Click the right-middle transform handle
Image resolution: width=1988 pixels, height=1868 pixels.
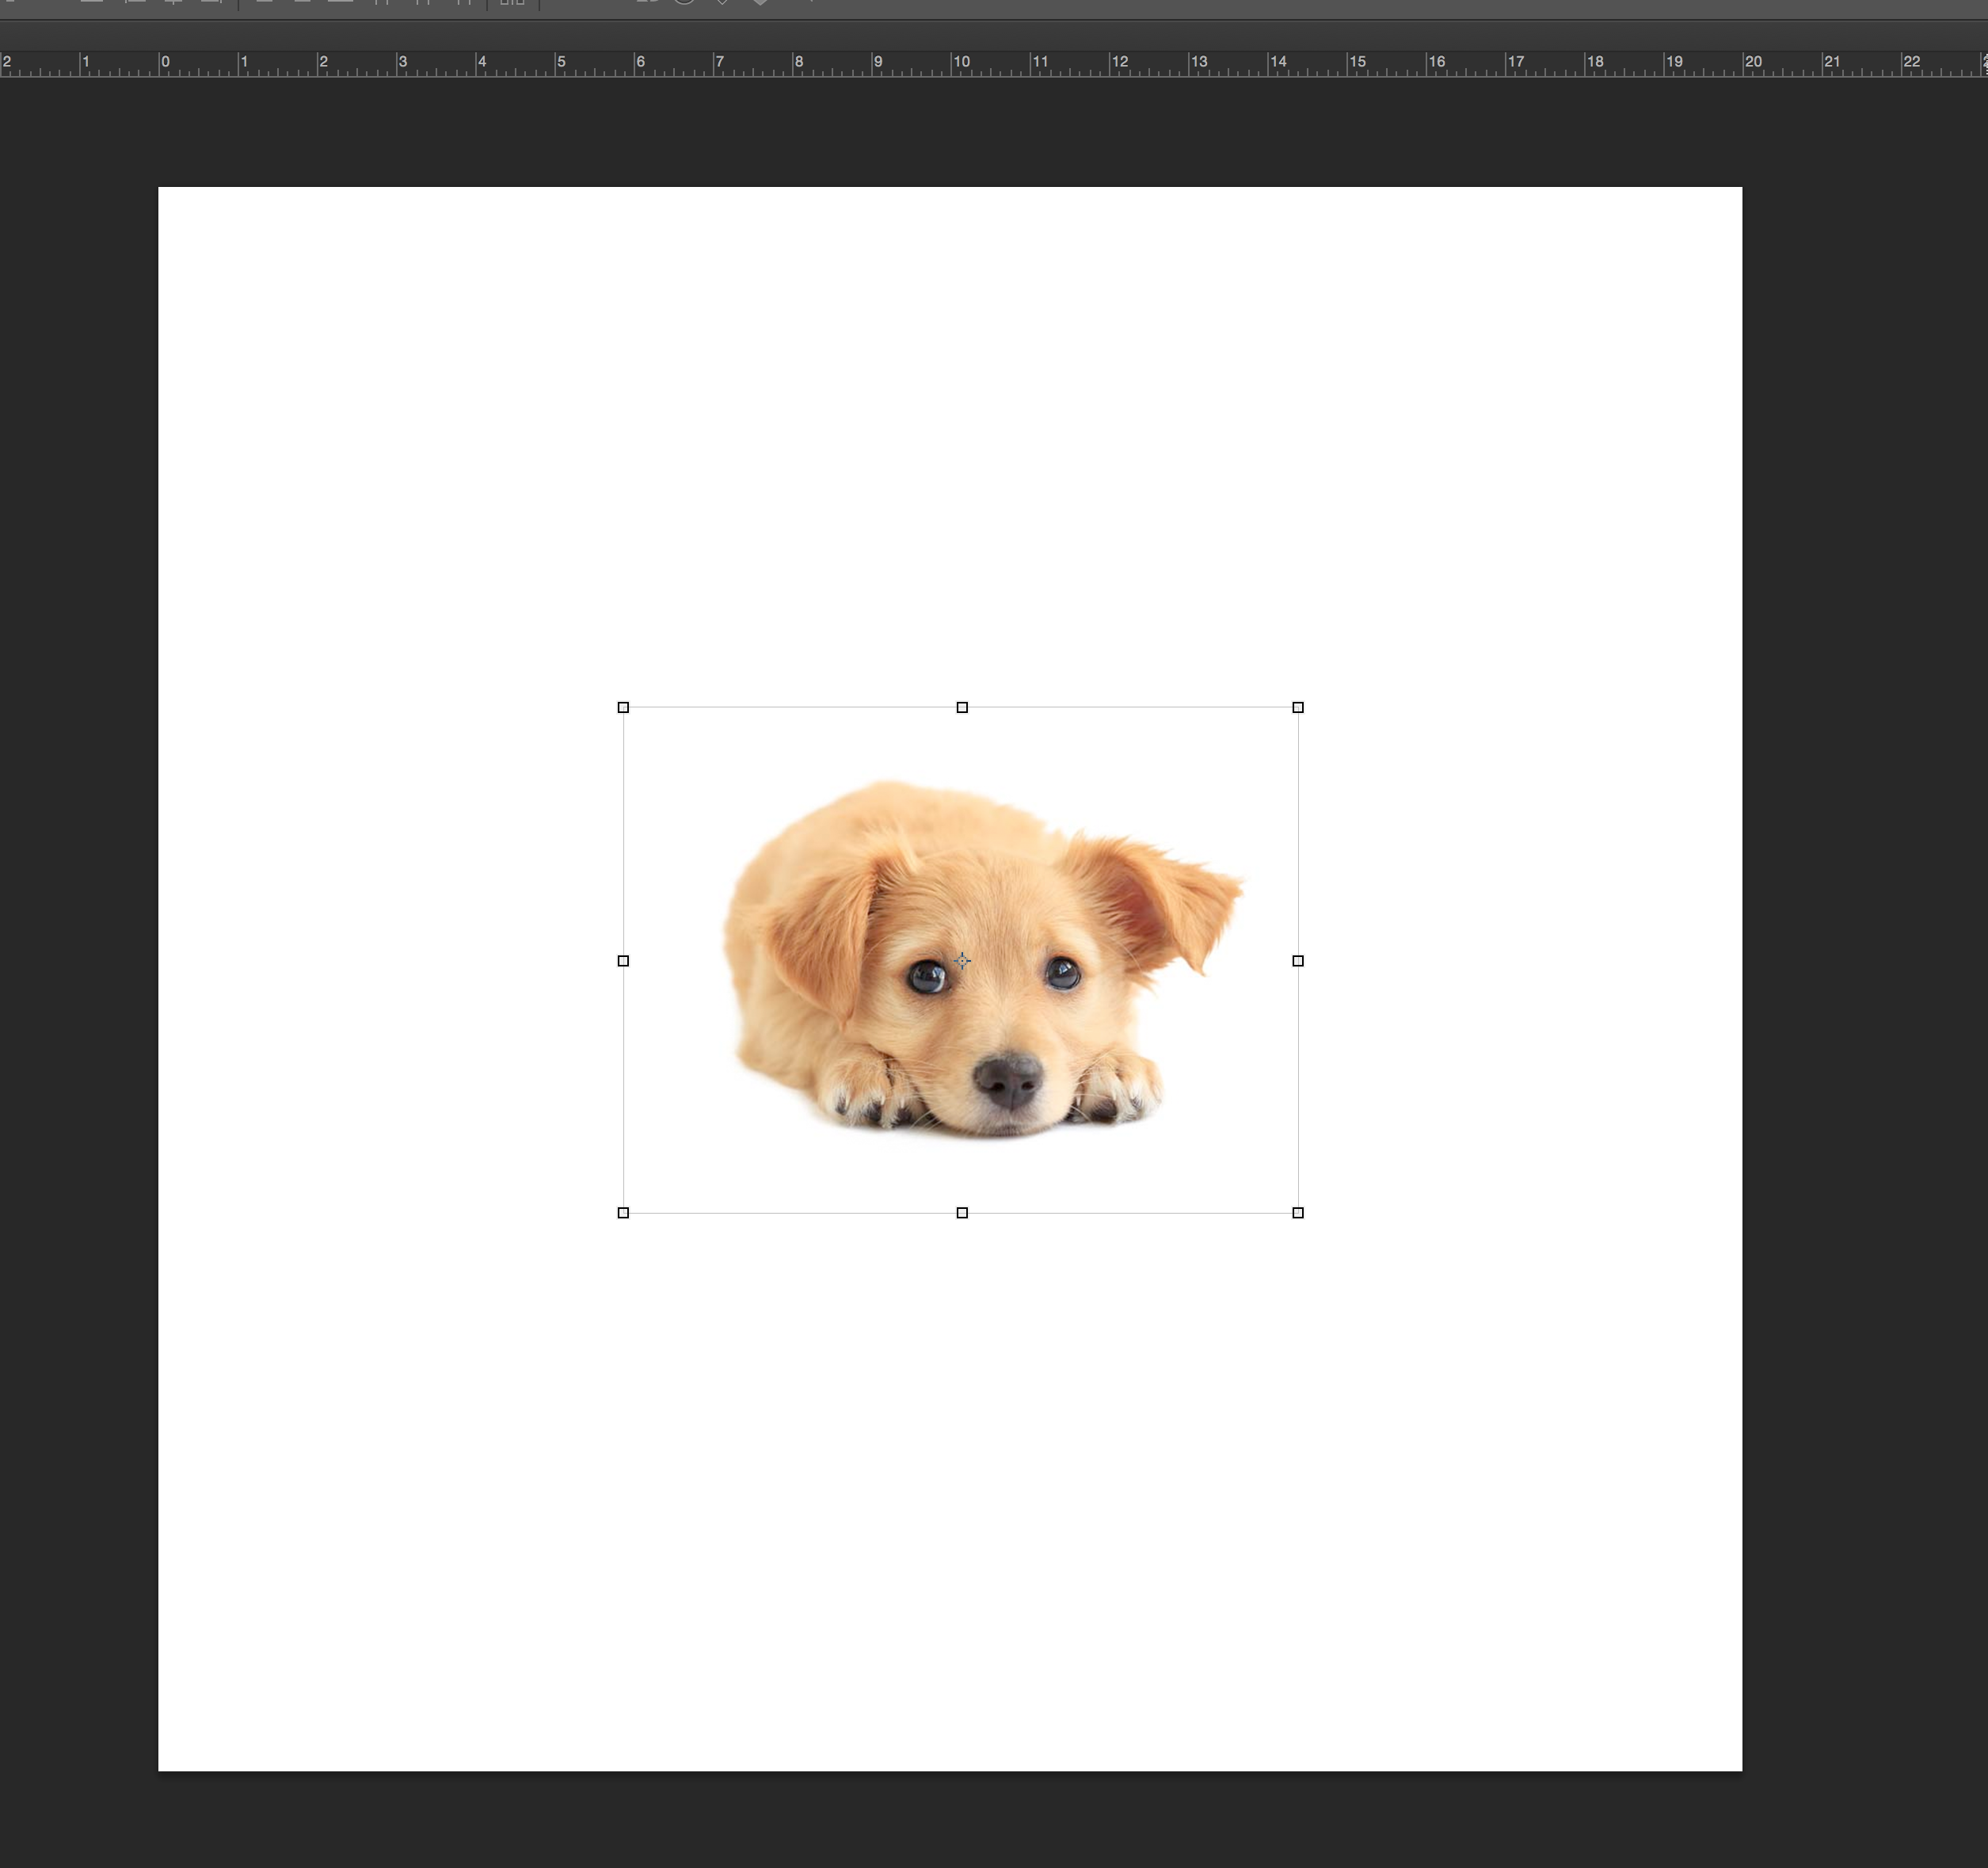point(1298,961)
